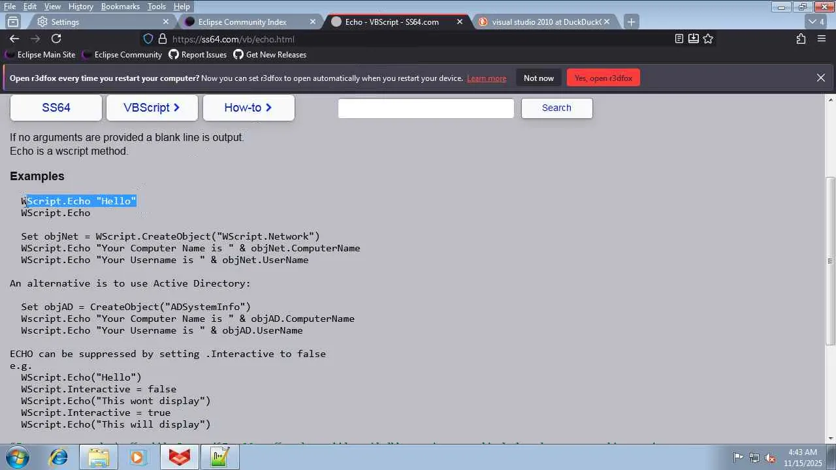836x470 pixels.
Task: Click the save-page icon beside the bookmark star
Action: (694, 39)
